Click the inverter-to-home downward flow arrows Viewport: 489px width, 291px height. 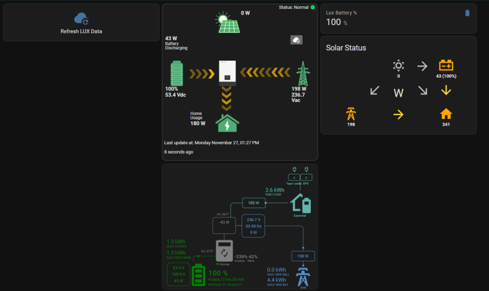click(226, 98)
